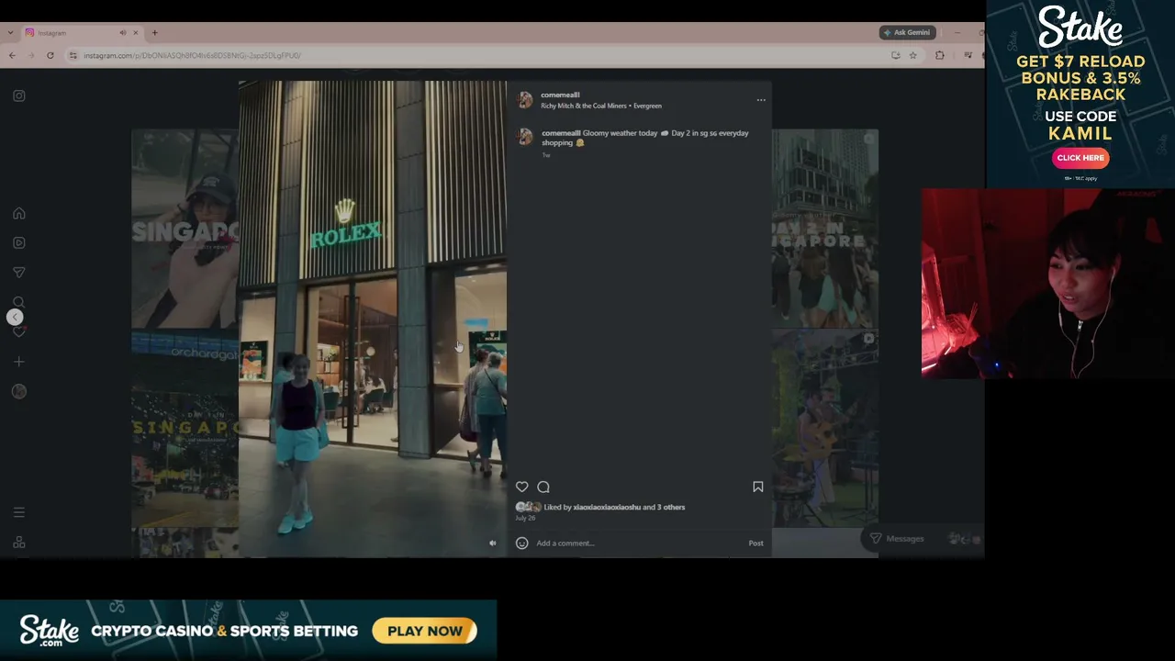Go to the Instagram logo home link
Viewport: 1175px width, 661px height.
click(x=19, y=95)
